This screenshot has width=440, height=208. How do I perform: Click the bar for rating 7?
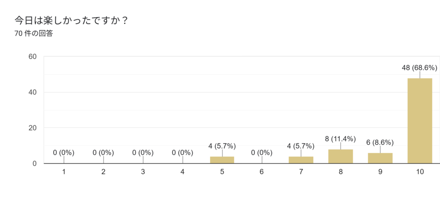(301, 160)
